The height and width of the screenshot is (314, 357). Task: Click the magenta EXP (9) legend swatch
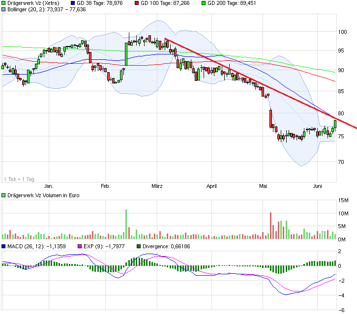coord(80,246)
